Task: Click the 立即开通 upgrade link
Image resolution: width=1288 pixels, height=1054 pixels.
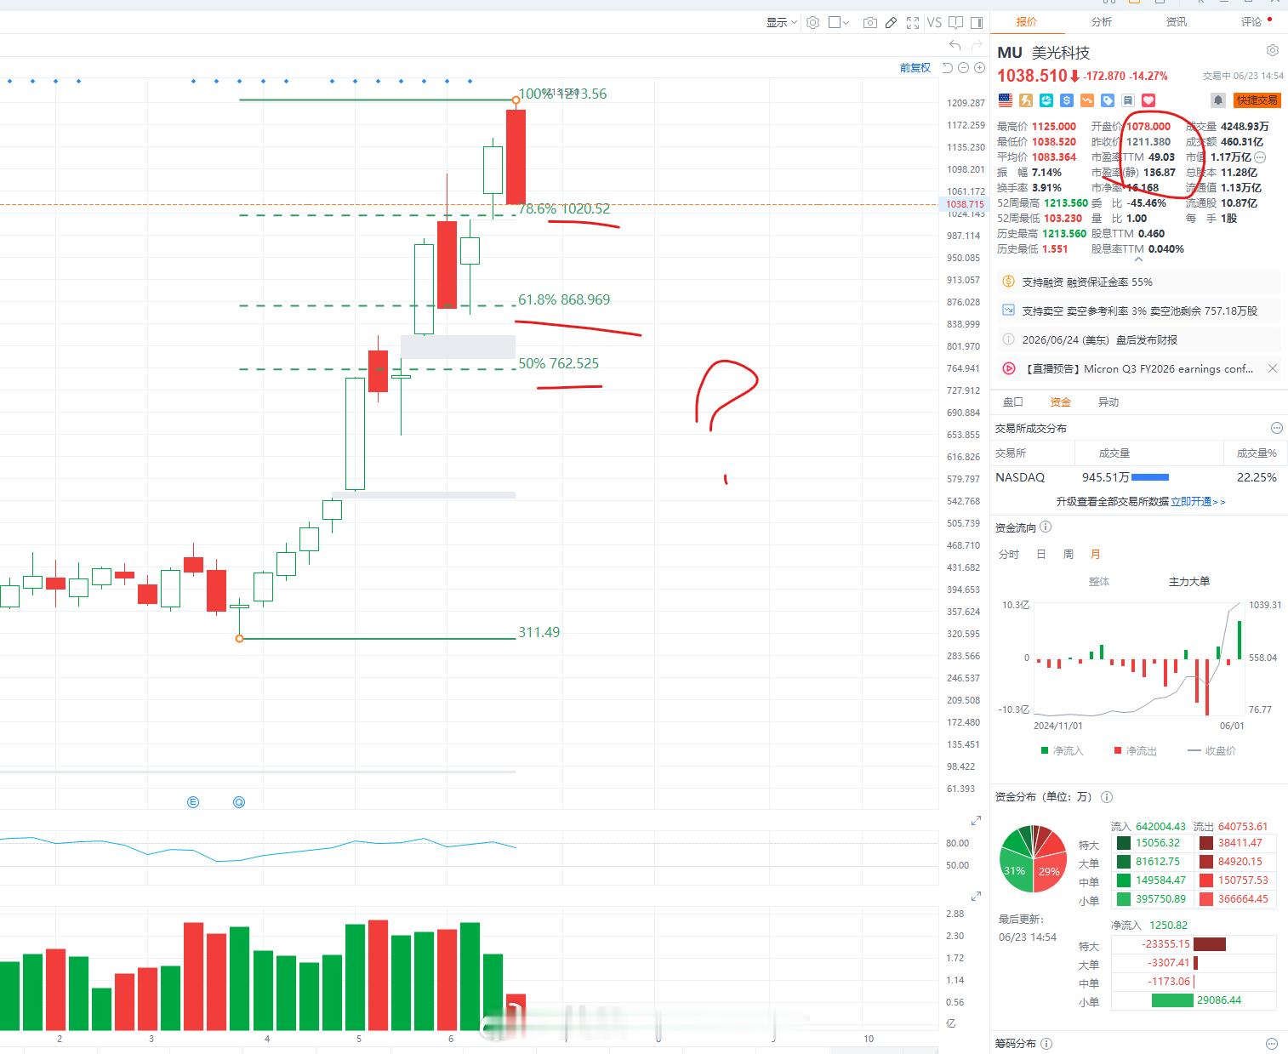Action: pos(1198,502)
